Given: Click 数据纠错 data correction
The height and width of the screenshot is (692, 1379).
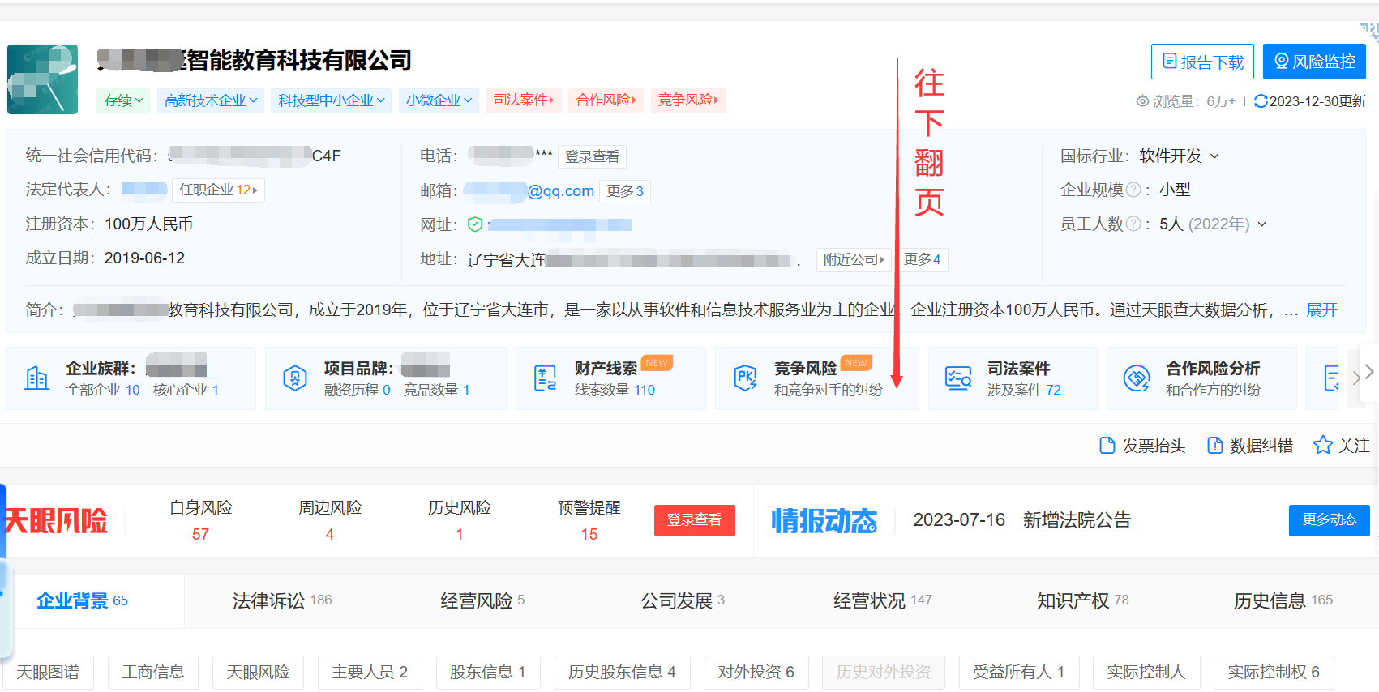Looking at the screenshot, I should tap(1250, 446).
